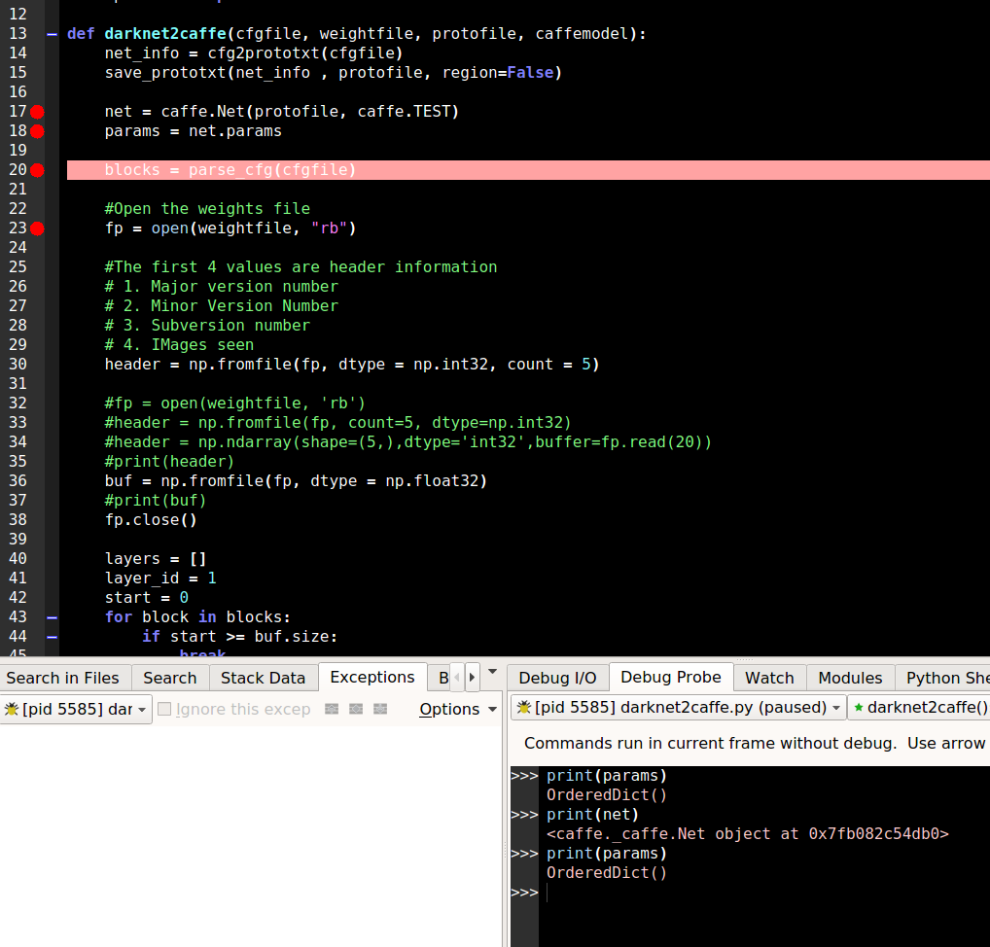The image size is (990, 947).
Task: Click the first OrderedDict() output in Debug Probe
Action: [607, 795]
